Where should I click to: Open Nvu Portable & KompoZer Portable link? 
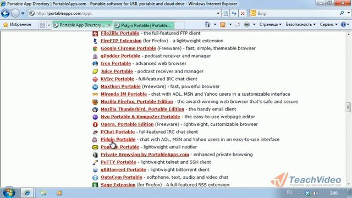click(140, 117)
